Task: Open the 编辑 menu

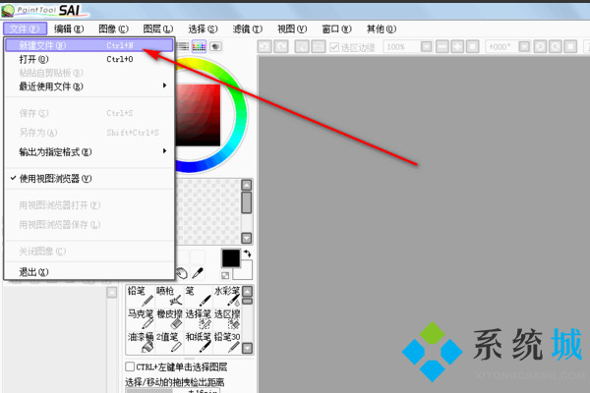Action: pos(69,28)
